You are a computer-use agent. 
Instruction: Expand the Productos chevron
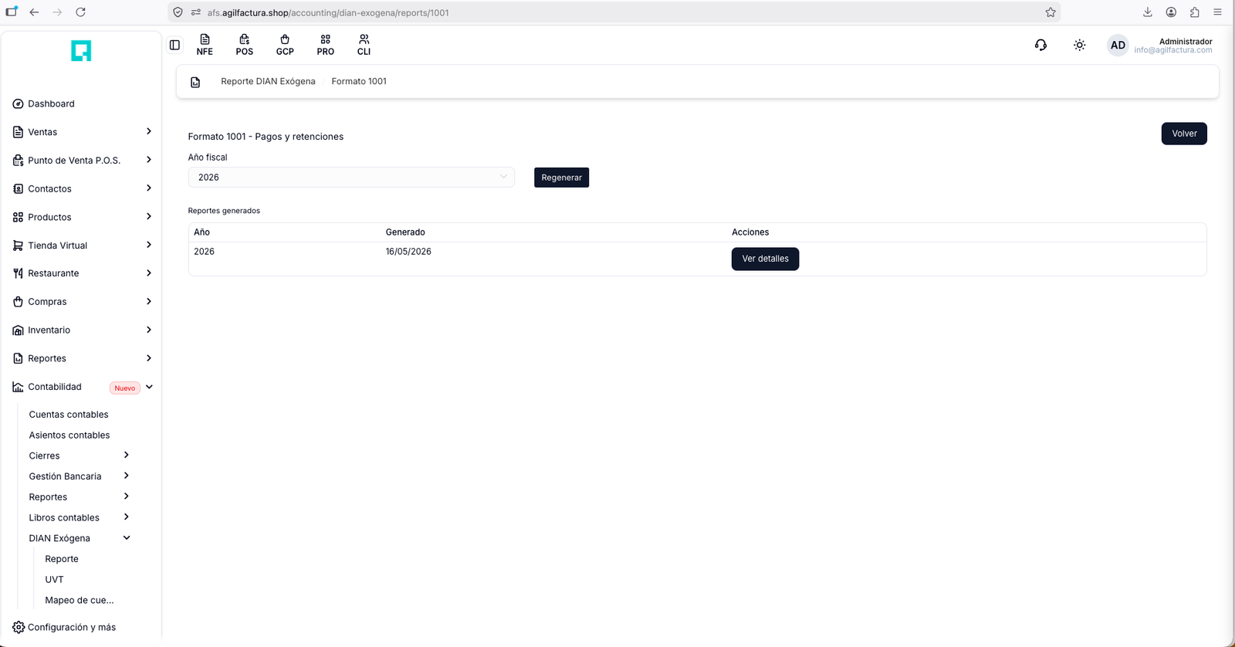pos(149,216)
